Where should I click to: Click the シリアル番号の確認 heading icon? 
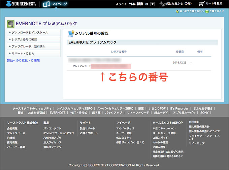(71, 34)
